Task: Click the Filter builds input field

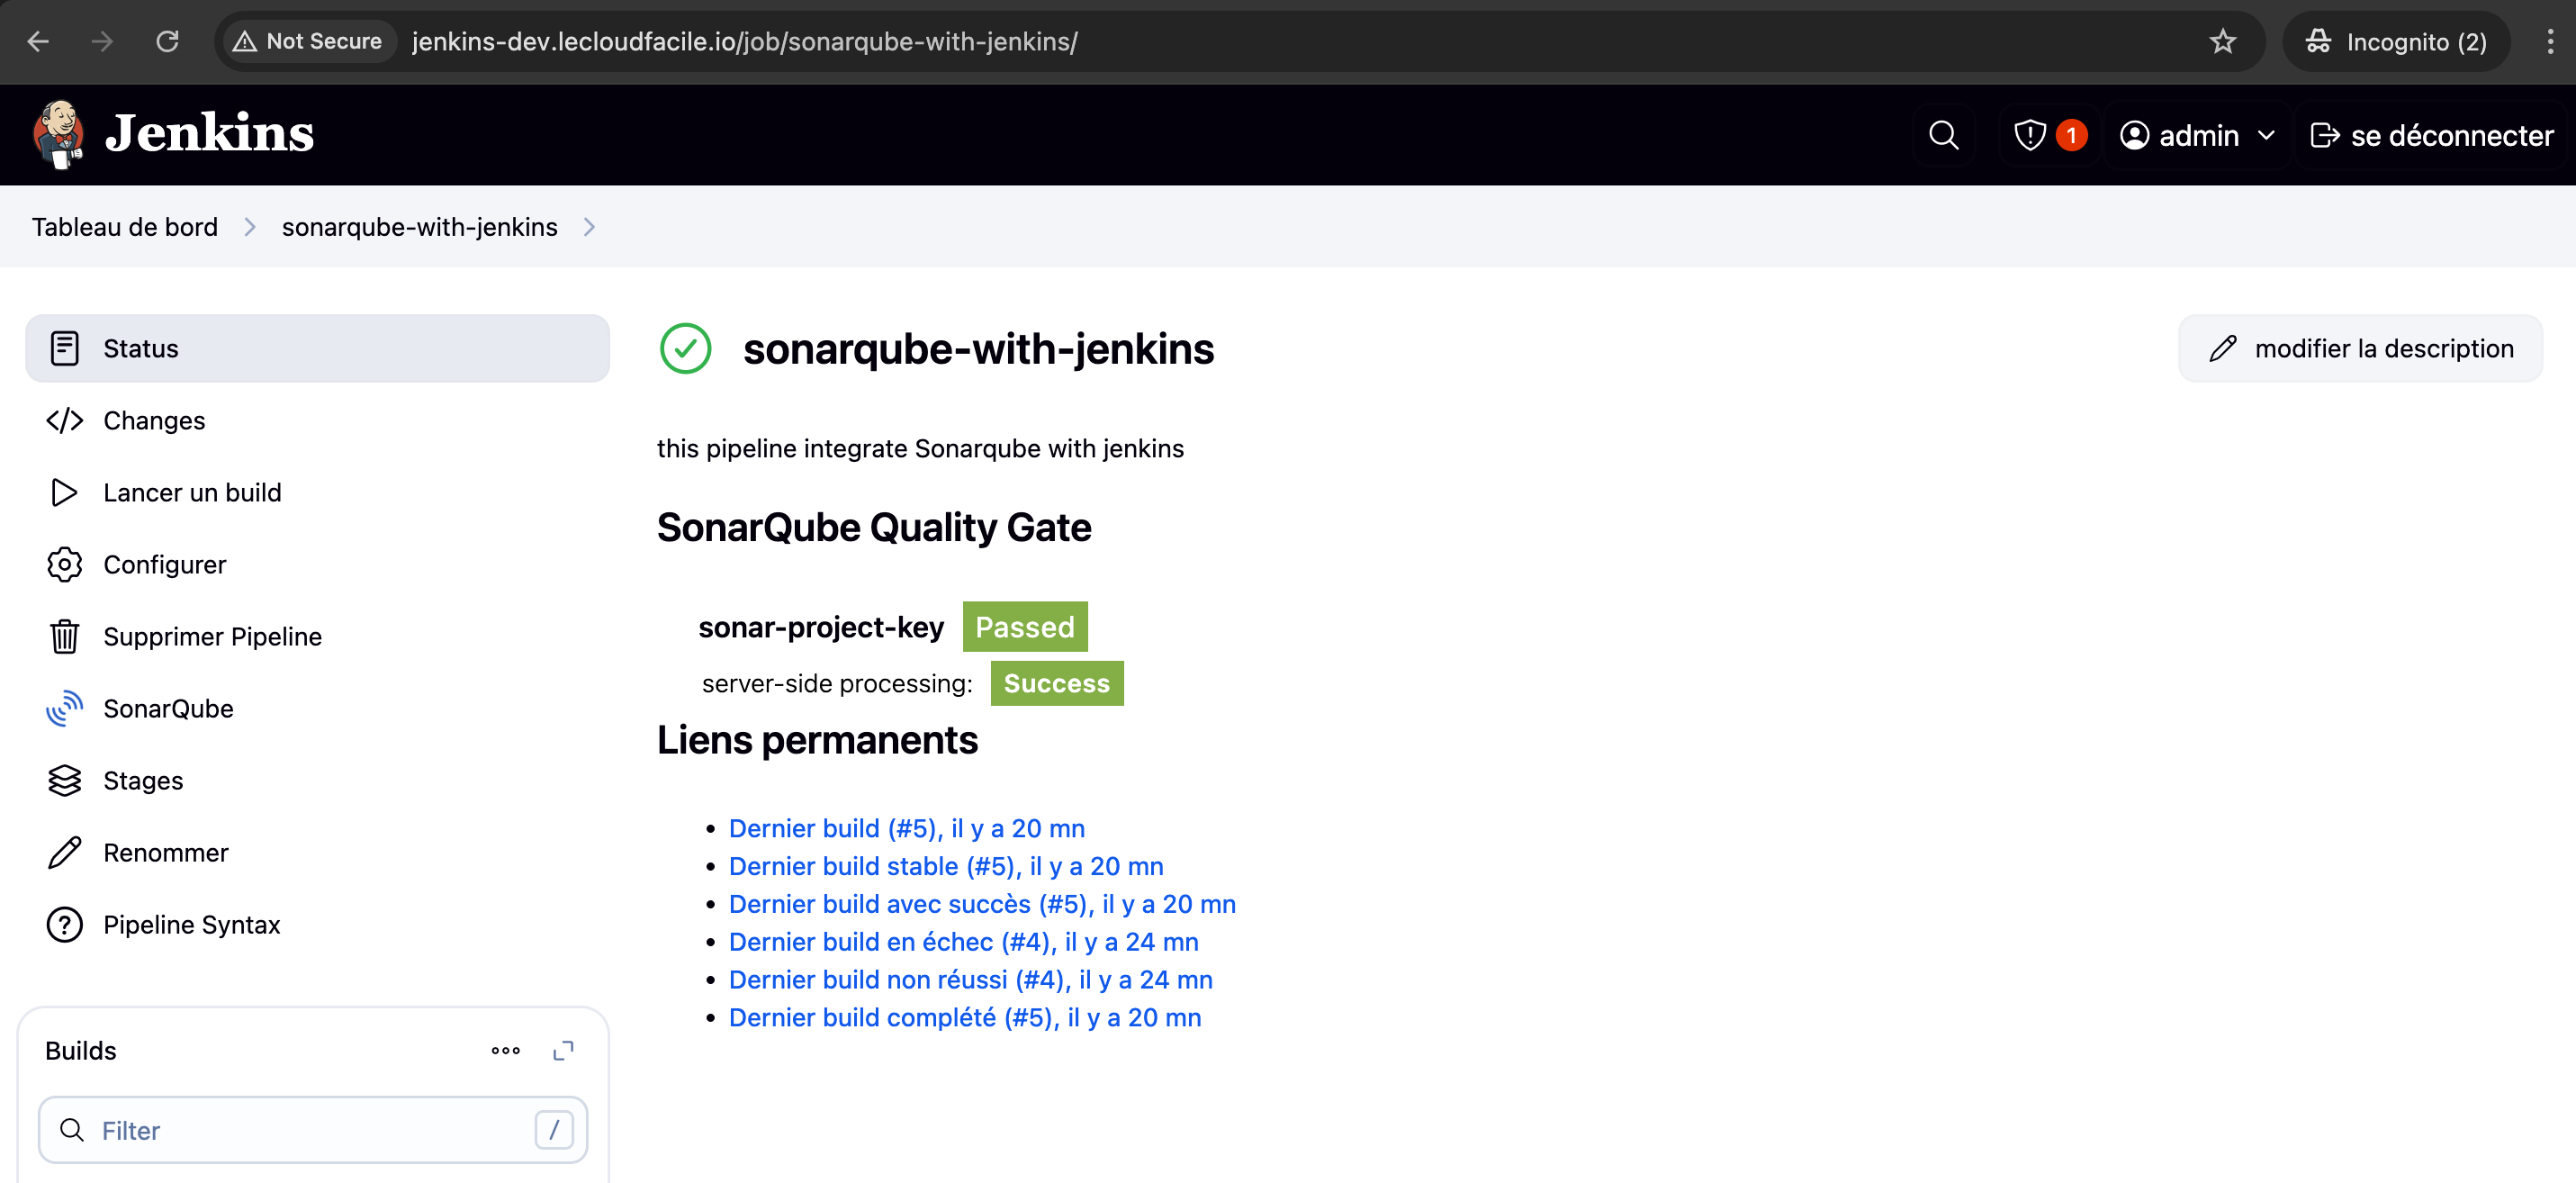Action: (x=300, y=1130)
